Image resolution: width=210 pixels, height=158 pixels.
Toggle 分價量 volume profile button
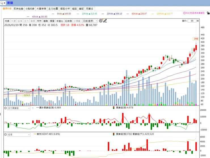77,21
